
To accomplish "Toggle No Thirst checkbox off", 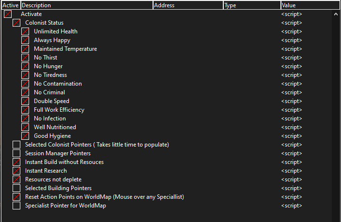I will click(x=25, y=58).
